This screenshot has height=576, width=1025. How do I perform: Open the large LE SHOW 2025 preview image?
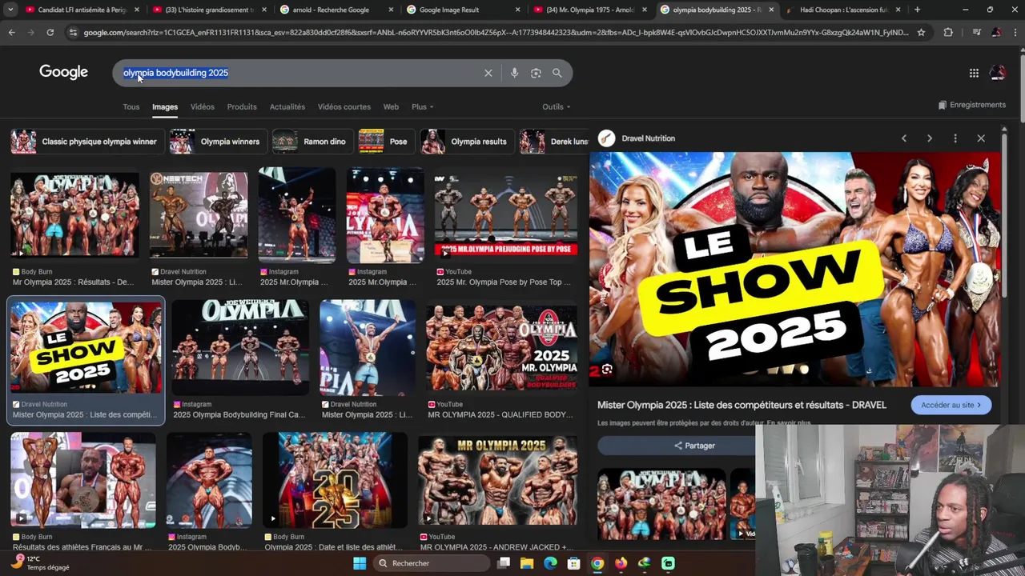[794, 269]
